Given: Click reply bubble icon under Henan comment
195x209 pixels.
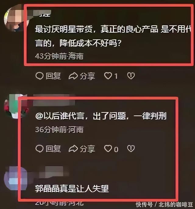Looking at the screenshot, I should pos(40,148).
